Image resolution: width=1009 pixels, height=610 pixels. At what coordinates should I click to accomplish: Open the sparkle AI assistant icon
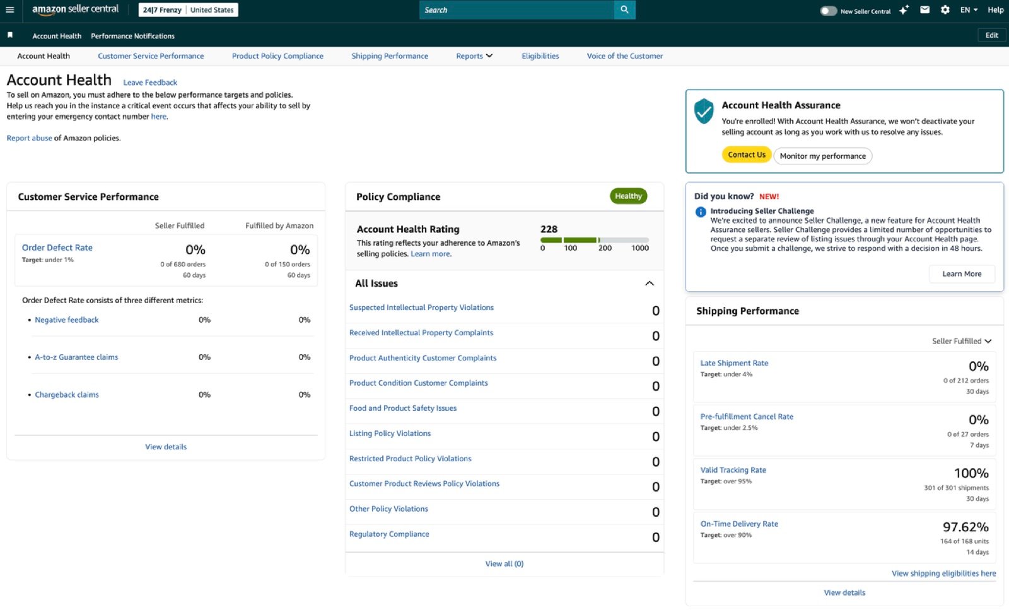[x=904, y=10]
